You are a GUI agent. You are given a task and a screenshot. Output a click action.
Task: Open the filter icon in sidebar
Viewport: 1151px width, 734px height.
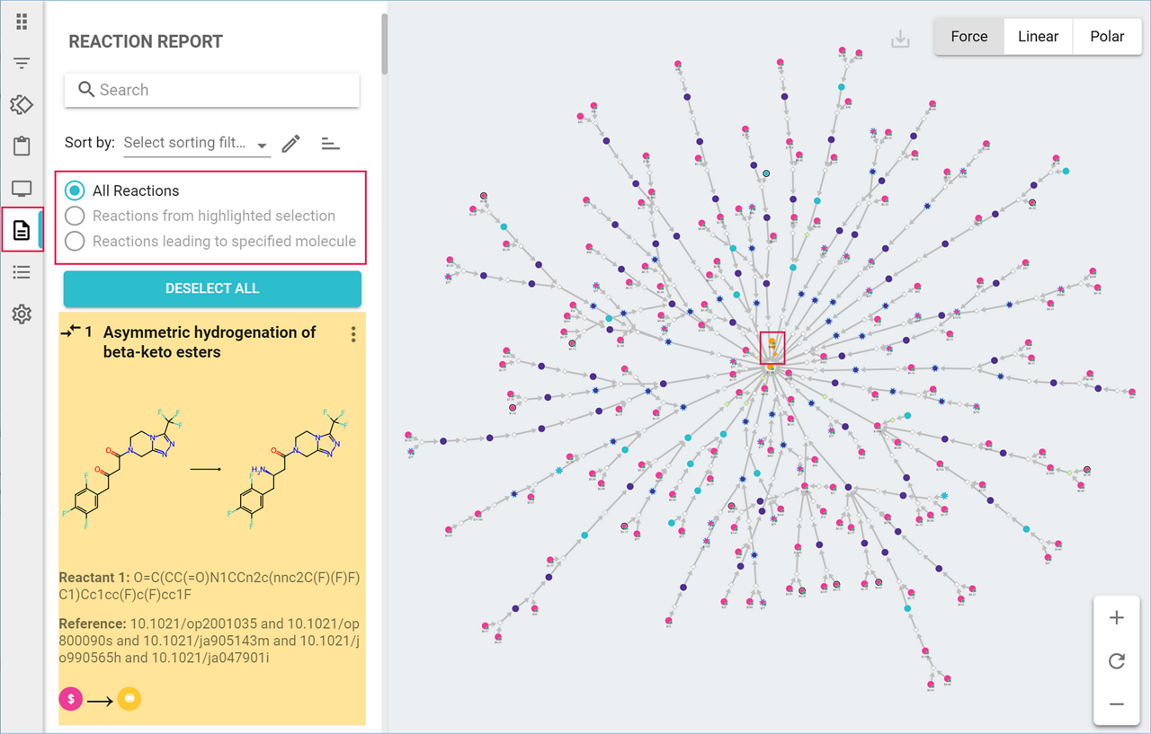(x=22, y=63)
